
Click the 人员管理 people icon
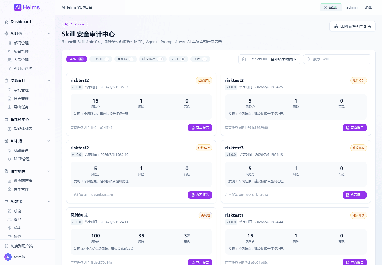[x=10, y=60]
